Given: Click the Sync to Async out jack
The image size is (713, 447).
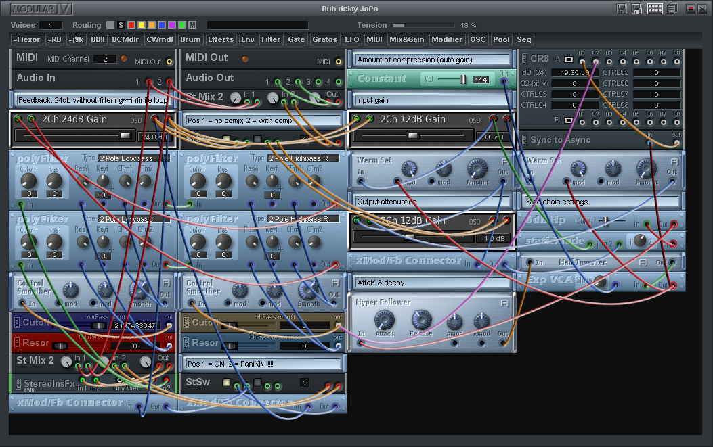Looking at the screenshot, I should tap(676, 143).
